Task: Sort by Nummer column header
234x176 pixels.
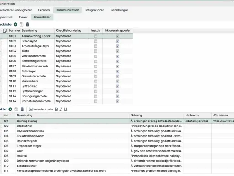Action: click(15, 30)
